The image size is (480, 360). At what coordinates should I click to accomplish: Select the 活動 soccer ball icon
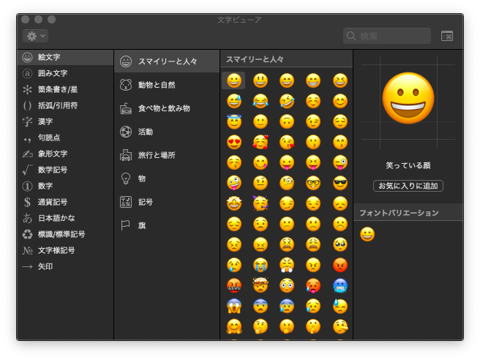click(126, 132)
